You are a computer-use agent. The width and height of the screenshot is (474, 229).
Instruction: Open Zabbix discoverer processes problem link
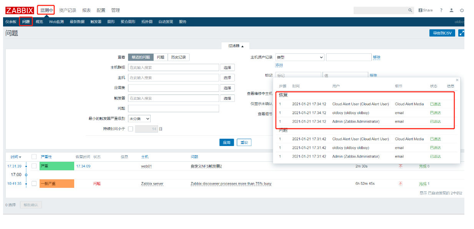point(231,184)
